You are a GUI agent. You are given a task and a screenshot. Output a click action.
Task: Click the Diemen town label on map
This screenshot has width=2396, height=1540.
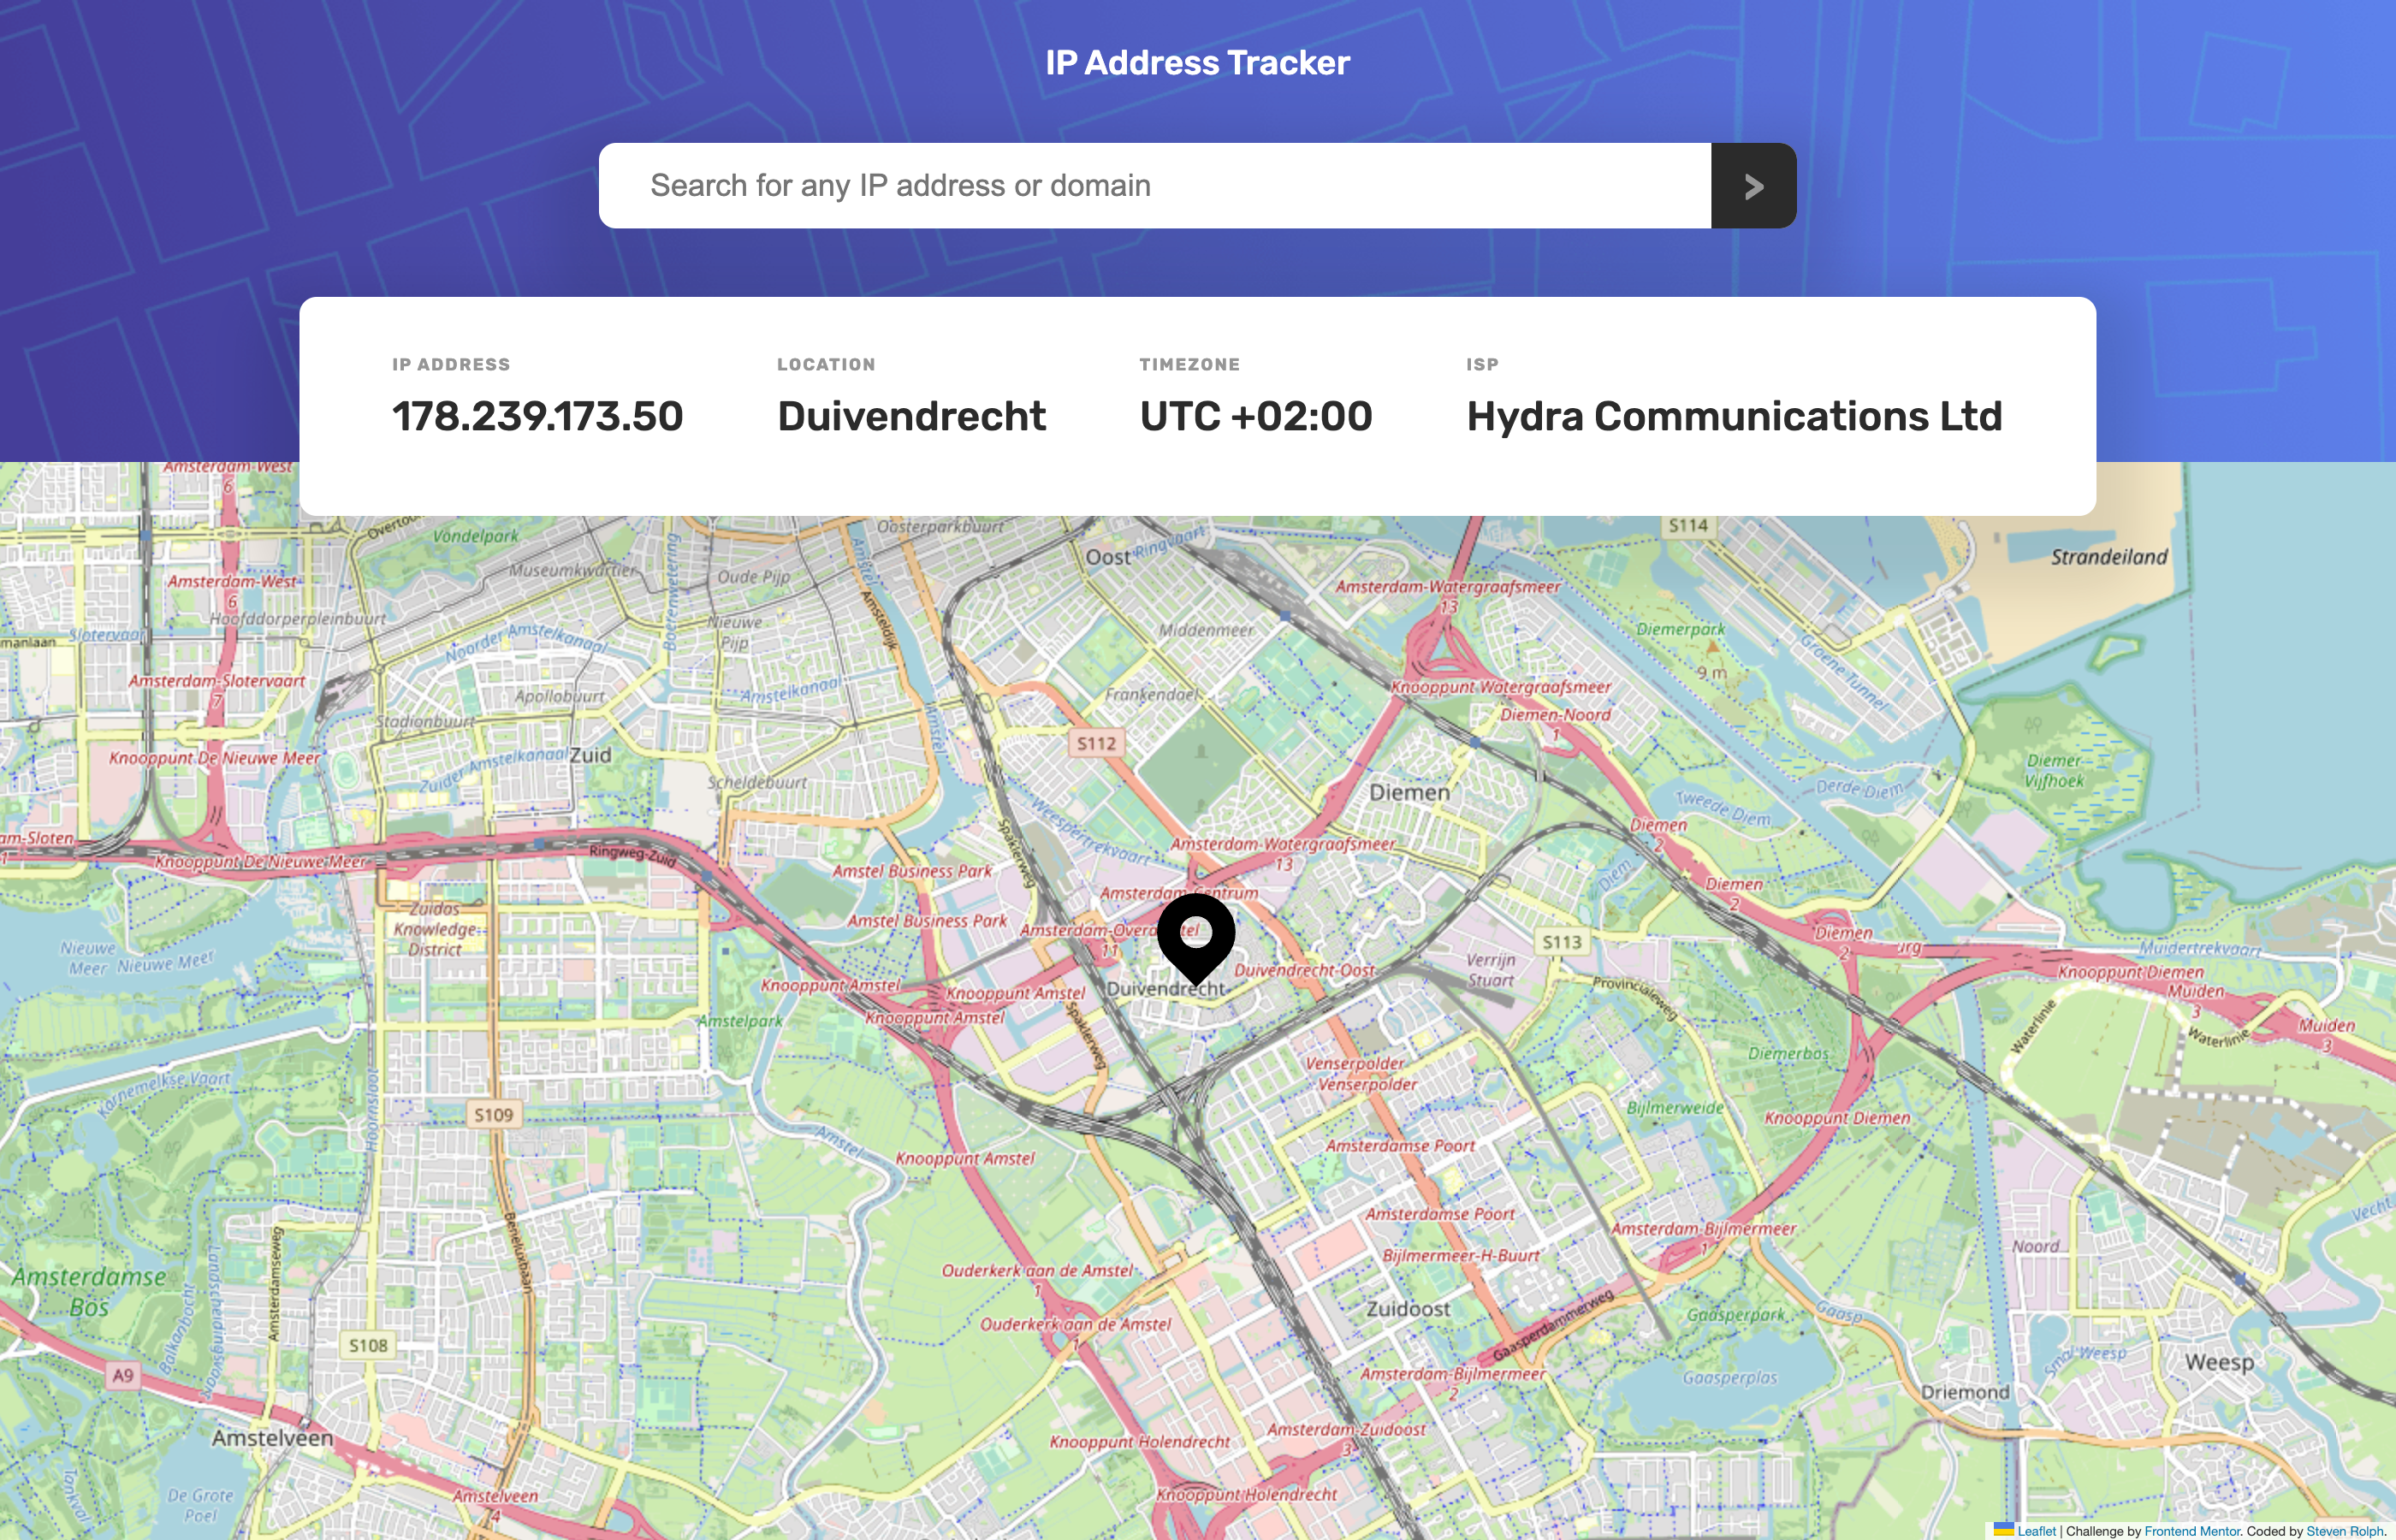pos(1409,792)
